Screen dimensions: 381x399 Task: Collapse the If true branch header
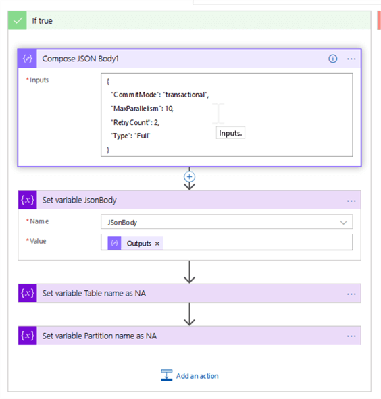coord(189,20)
